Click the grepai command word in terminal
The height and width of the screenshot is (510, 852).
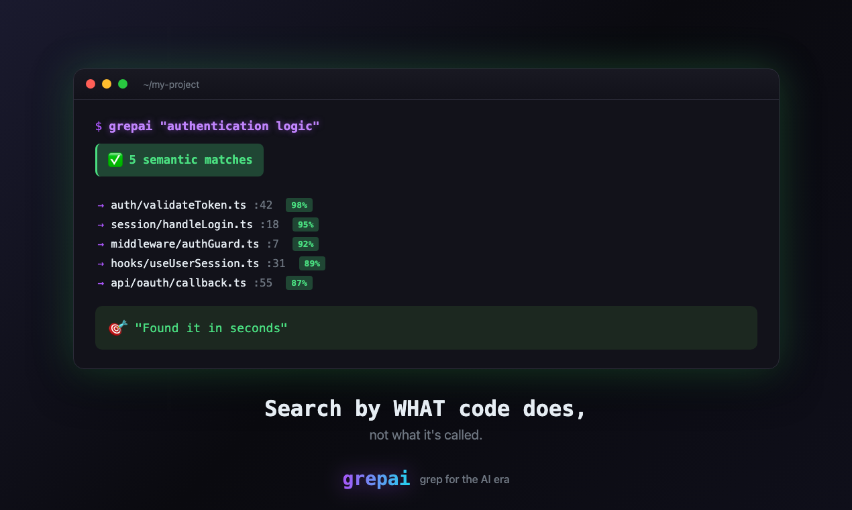(x=131, y=126)
